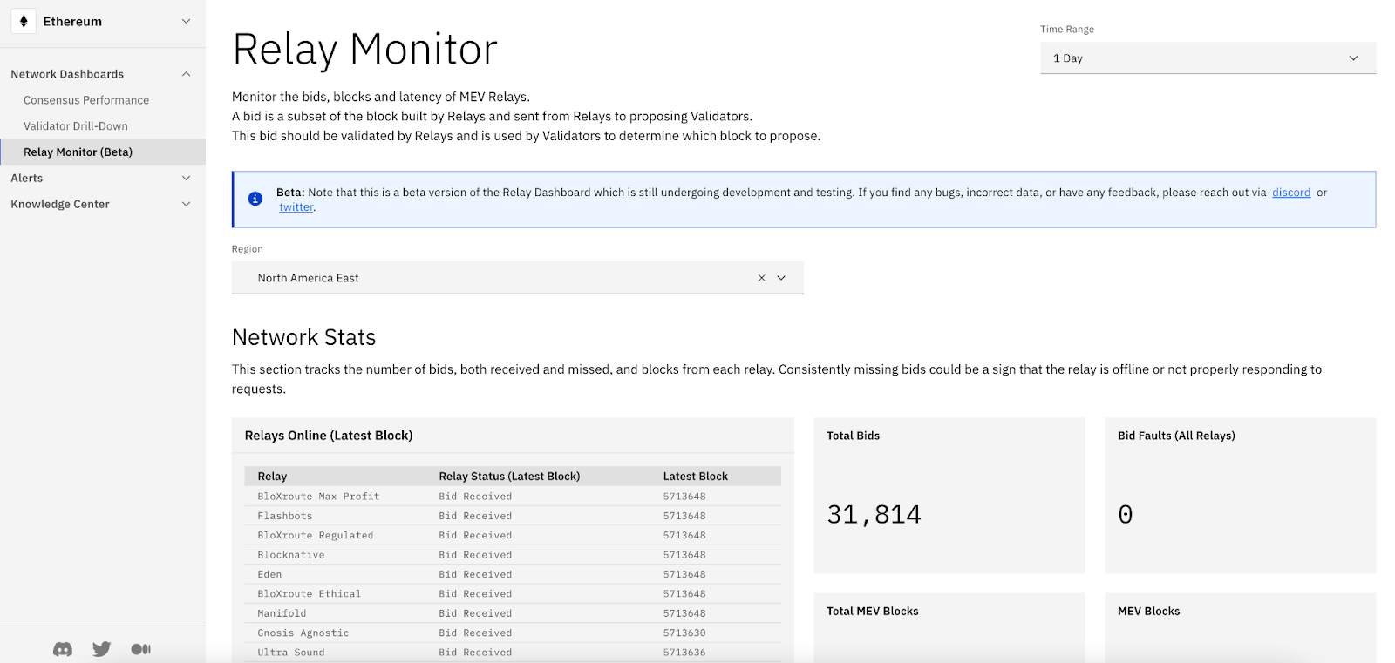1395x663 pixels.
Task: Open the Time Range 1 Day dropdown
Action: click(1208, 58)
